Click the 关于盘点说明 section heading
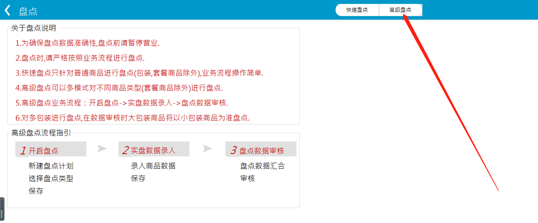The width and height of the screenshot is (538, 223). 34,28
